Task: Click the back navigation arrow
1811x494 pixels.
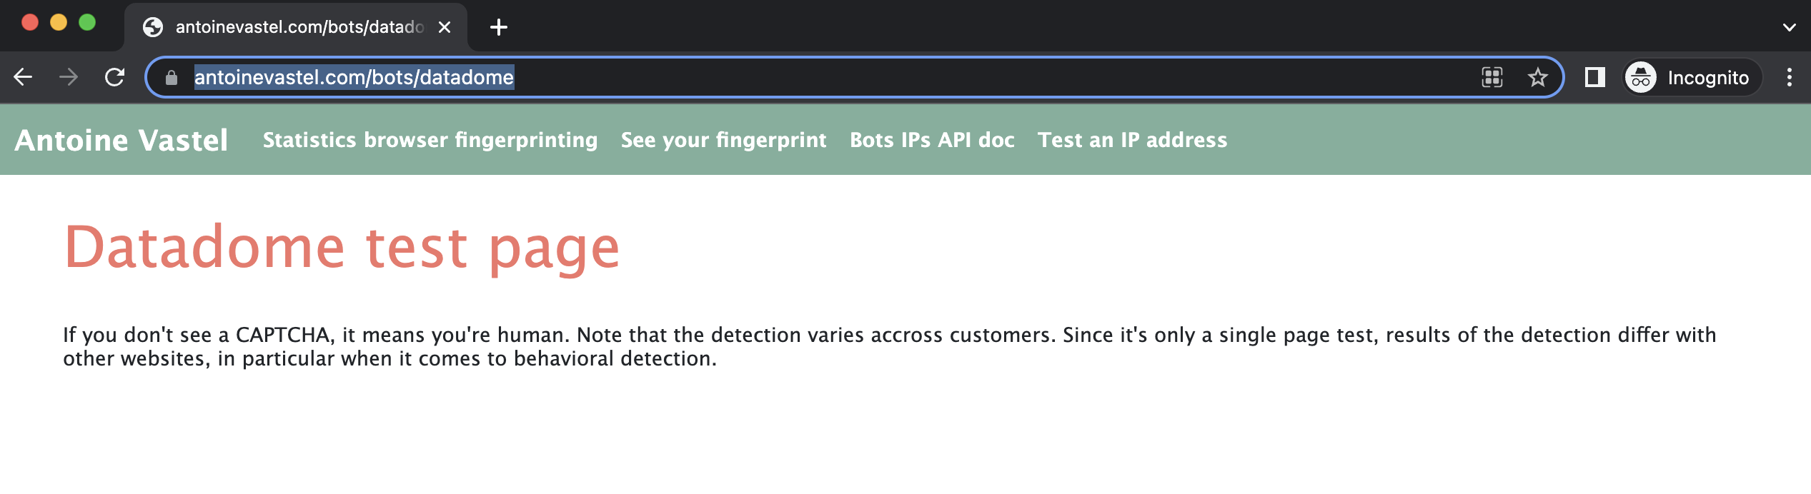Action: [x=24, y=77]
